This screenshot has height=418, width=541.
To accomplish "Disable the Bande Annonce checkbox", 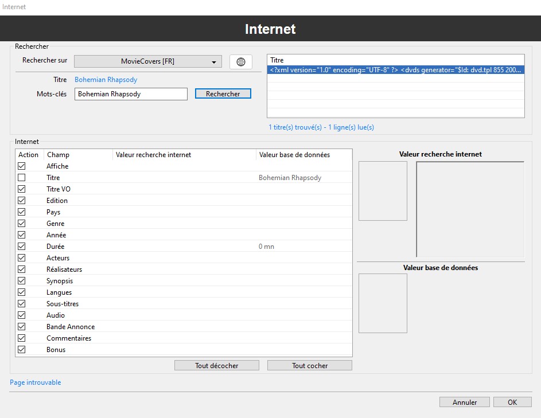I will 22,327.
